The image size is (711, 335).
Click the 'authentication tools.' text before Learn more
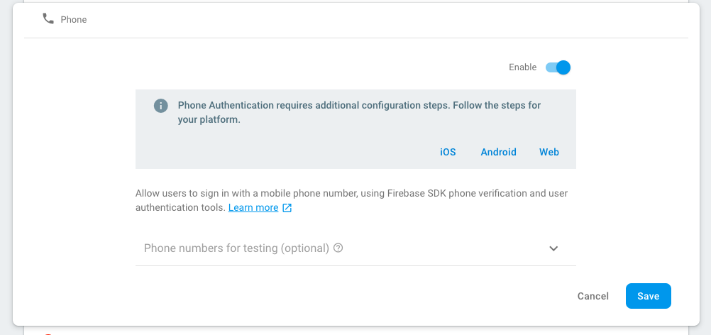(x=180, y=208)
